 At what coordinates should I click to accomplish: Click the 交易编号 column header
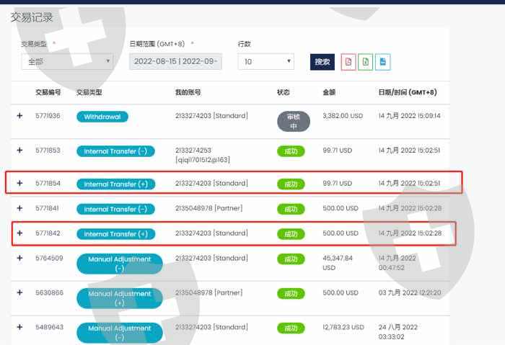tap(48, 92)
